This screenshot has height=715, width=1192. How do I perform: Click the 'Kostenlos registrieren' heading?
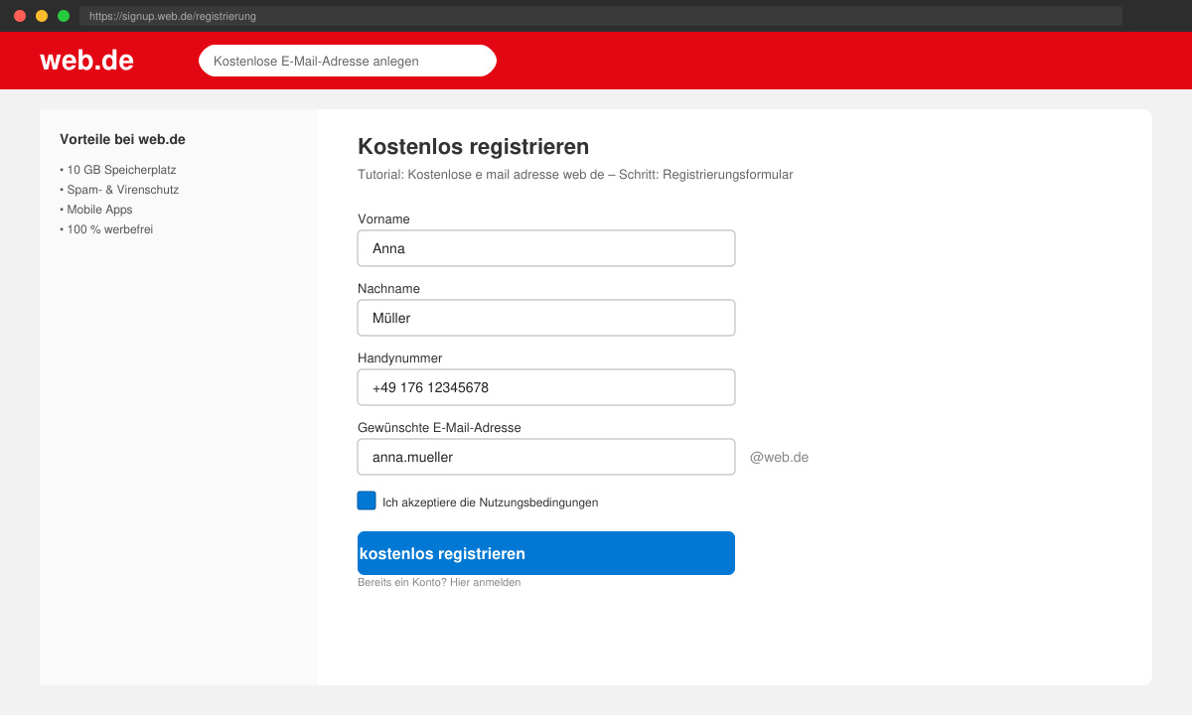pyautogui.click(x=473, y=147)
